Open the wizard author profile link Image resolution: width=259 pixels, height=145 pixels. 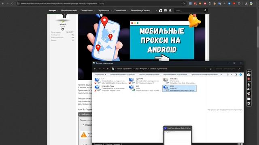(63, 24)
